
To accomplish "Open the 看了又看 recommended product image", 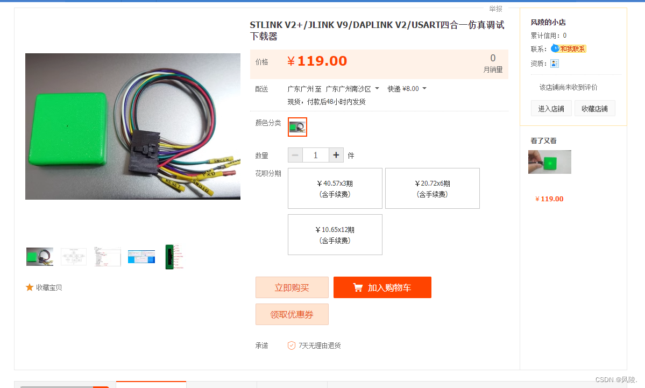I will coord(550,161).
